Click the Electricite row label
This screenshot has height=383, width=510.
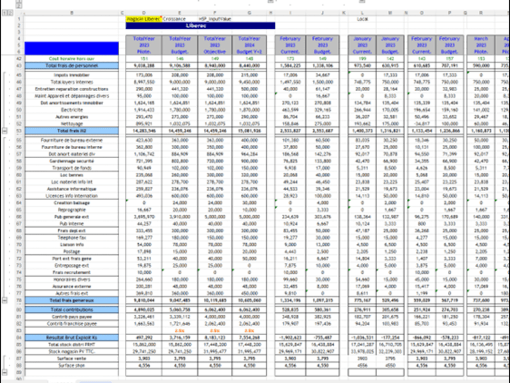point(71,110)
